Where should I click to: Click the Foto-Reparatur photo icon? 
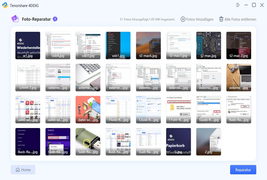click(x=15, y=19)
